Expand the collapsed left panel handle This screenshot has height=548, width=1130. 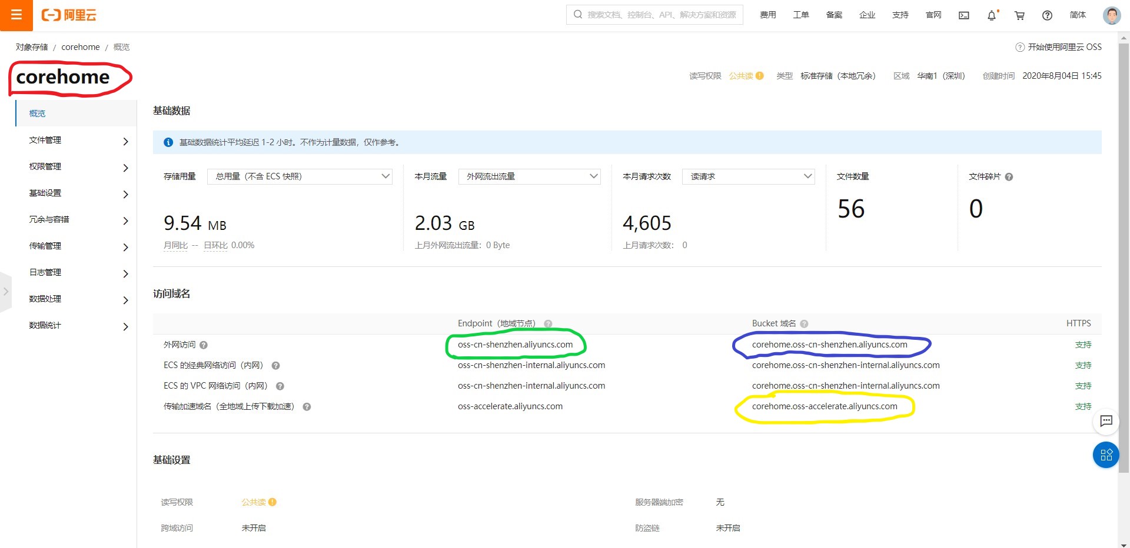click(5, 292)
